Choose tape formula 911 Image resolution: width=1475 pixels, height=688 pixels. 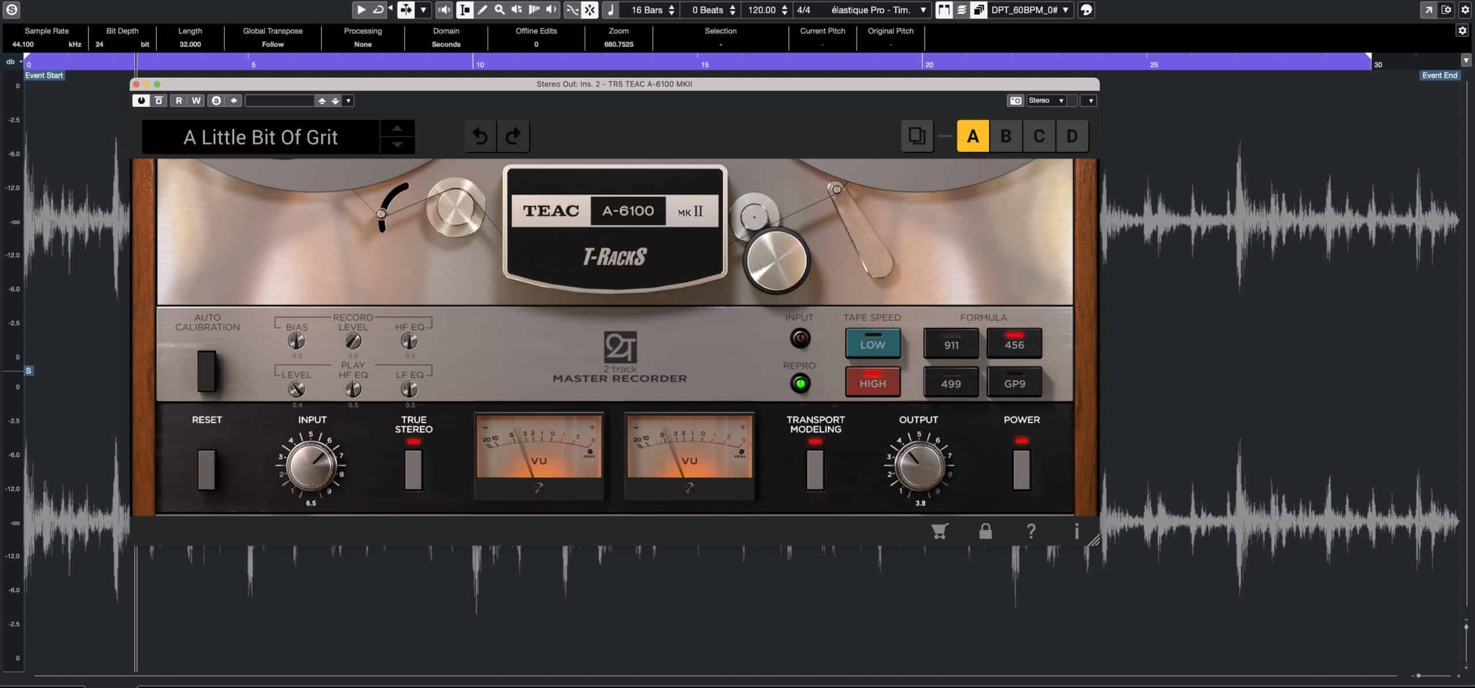point(951,343)
